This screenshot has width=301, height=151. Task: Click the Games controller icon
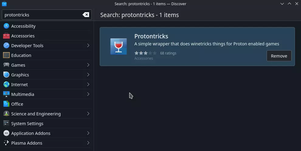[x=6, y=65]
